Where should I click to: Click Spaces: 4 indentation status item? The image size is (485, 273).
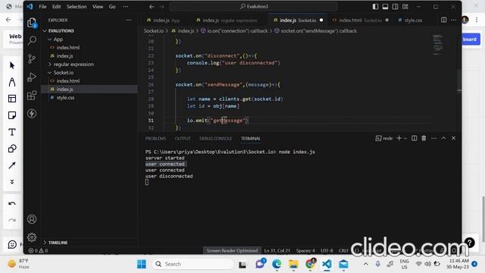pos(305,250)
